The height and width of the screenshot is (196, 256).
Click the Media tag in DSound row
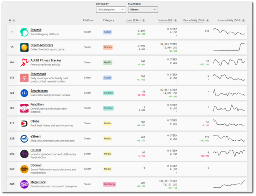point(107,169)
